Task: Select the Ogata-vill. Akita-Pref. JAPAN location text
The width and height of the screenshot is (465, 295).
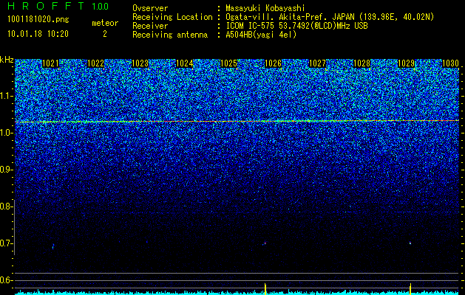Action: click(330, 17)
